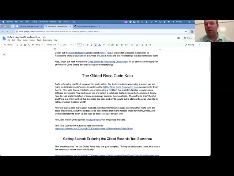234x176 pixels.
Task: Redo the last action in Docs toolbar
Action: point(21,45)
